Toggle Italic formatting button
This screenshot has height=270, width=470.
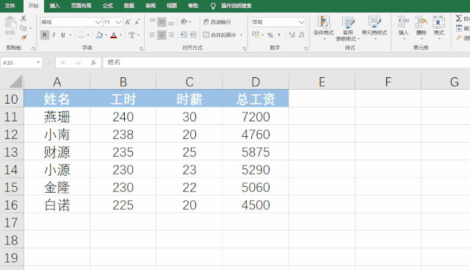[54, 35]
